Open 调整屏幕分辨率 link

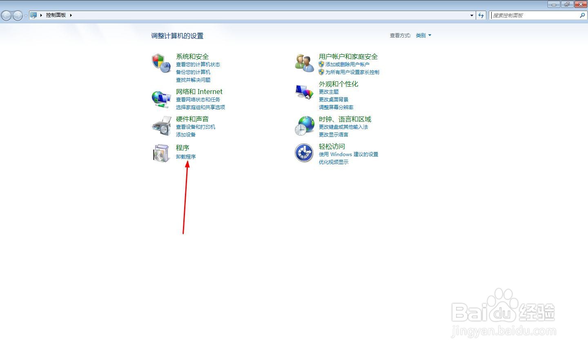point(336,107)
